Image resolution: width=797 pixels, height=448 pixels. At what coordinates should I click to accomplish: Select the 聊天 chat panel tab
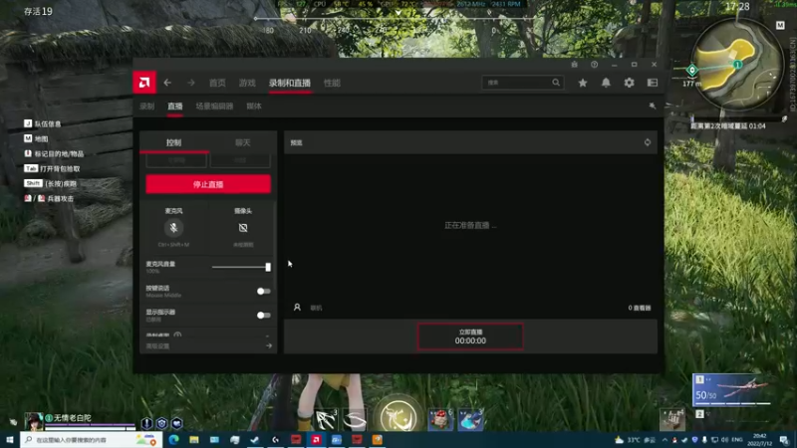click(243, 142)
